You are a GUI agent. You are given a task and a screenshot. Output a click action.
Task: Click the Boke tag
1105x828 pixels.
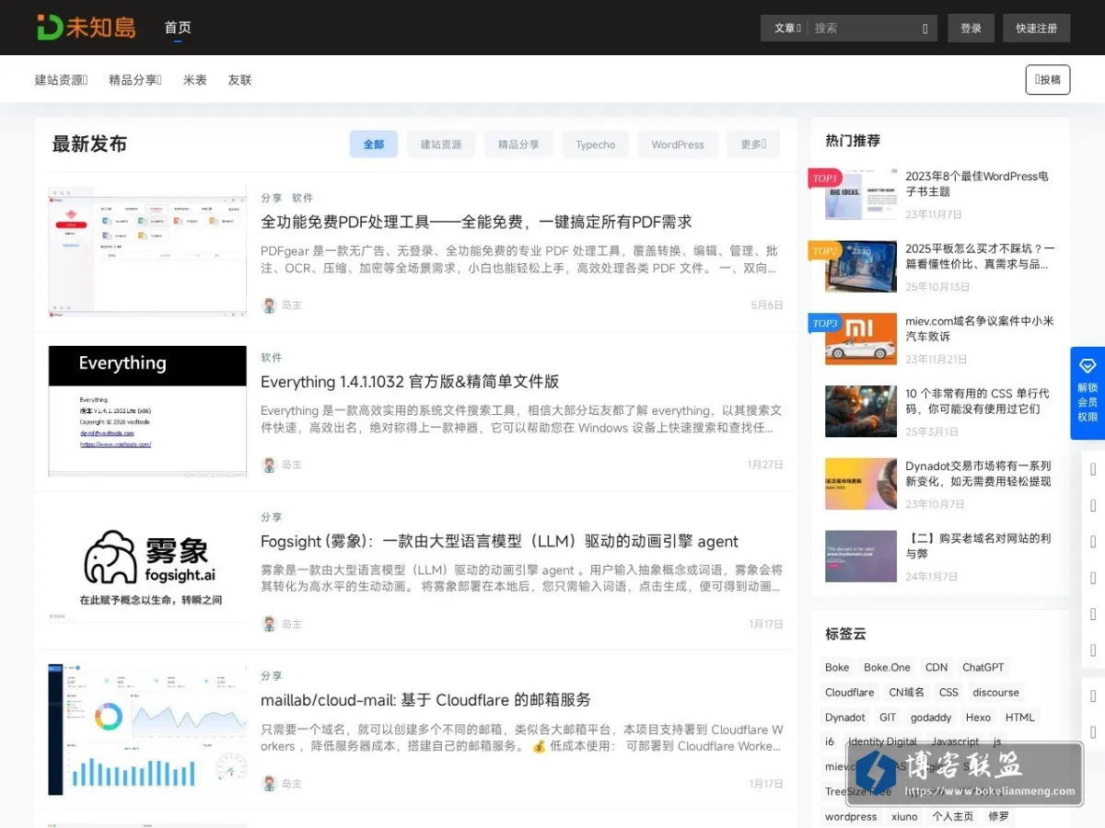click(x=837, y=668)
